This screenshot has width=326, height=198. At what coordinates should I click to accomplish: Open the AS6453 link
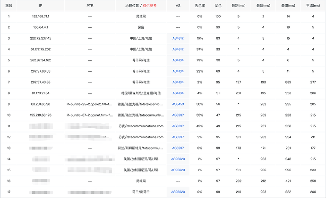point(178,104)
